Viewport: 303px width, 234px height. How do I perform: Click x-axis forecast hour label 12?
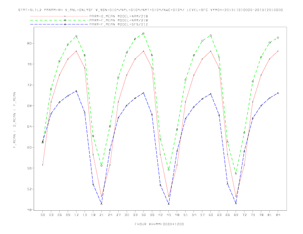77,215
